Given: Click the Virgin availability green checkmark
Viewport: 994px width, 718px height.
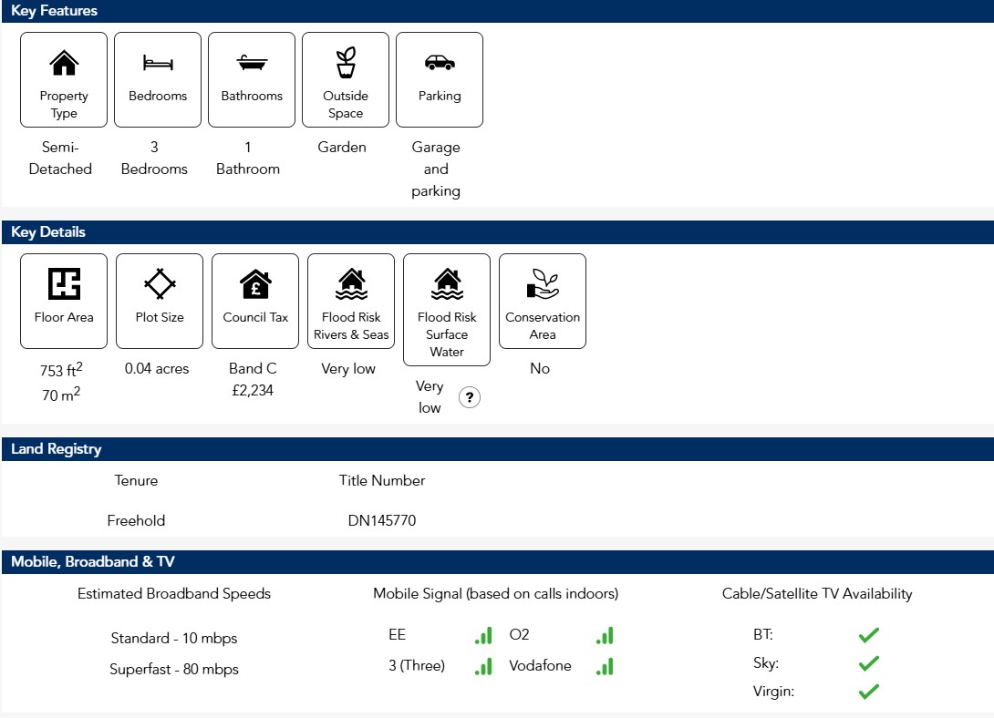Looking at the screenshot, I should [x=868, y=692].
